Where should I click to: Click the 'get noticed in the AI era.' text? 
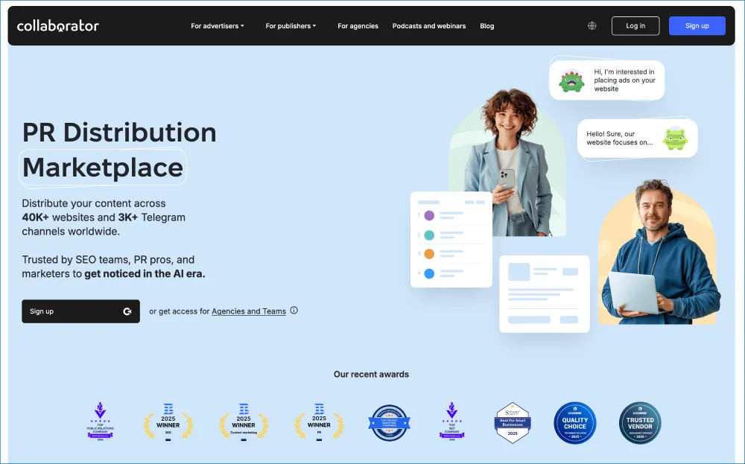point(145,273)
